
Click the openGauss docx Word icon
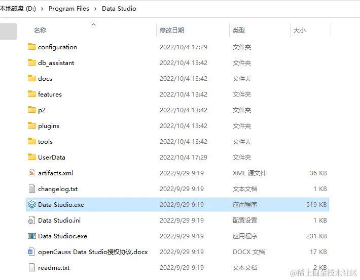pos(31,252)
